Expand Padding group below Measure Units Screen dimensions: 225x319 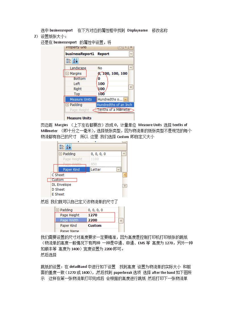click(67, 105)
